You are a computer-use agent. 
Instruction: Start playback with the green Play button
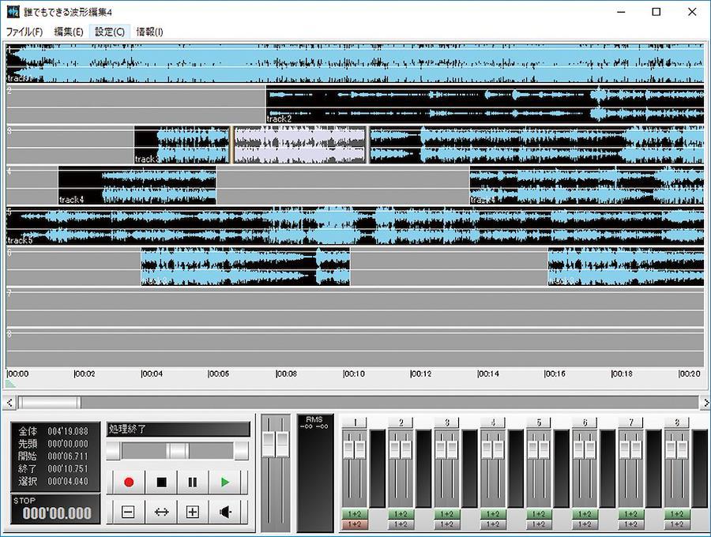coord(225,482)
